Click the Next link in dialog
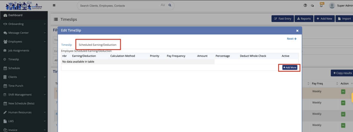Screen dimensions: 353x132 click(x=292, y=39)
